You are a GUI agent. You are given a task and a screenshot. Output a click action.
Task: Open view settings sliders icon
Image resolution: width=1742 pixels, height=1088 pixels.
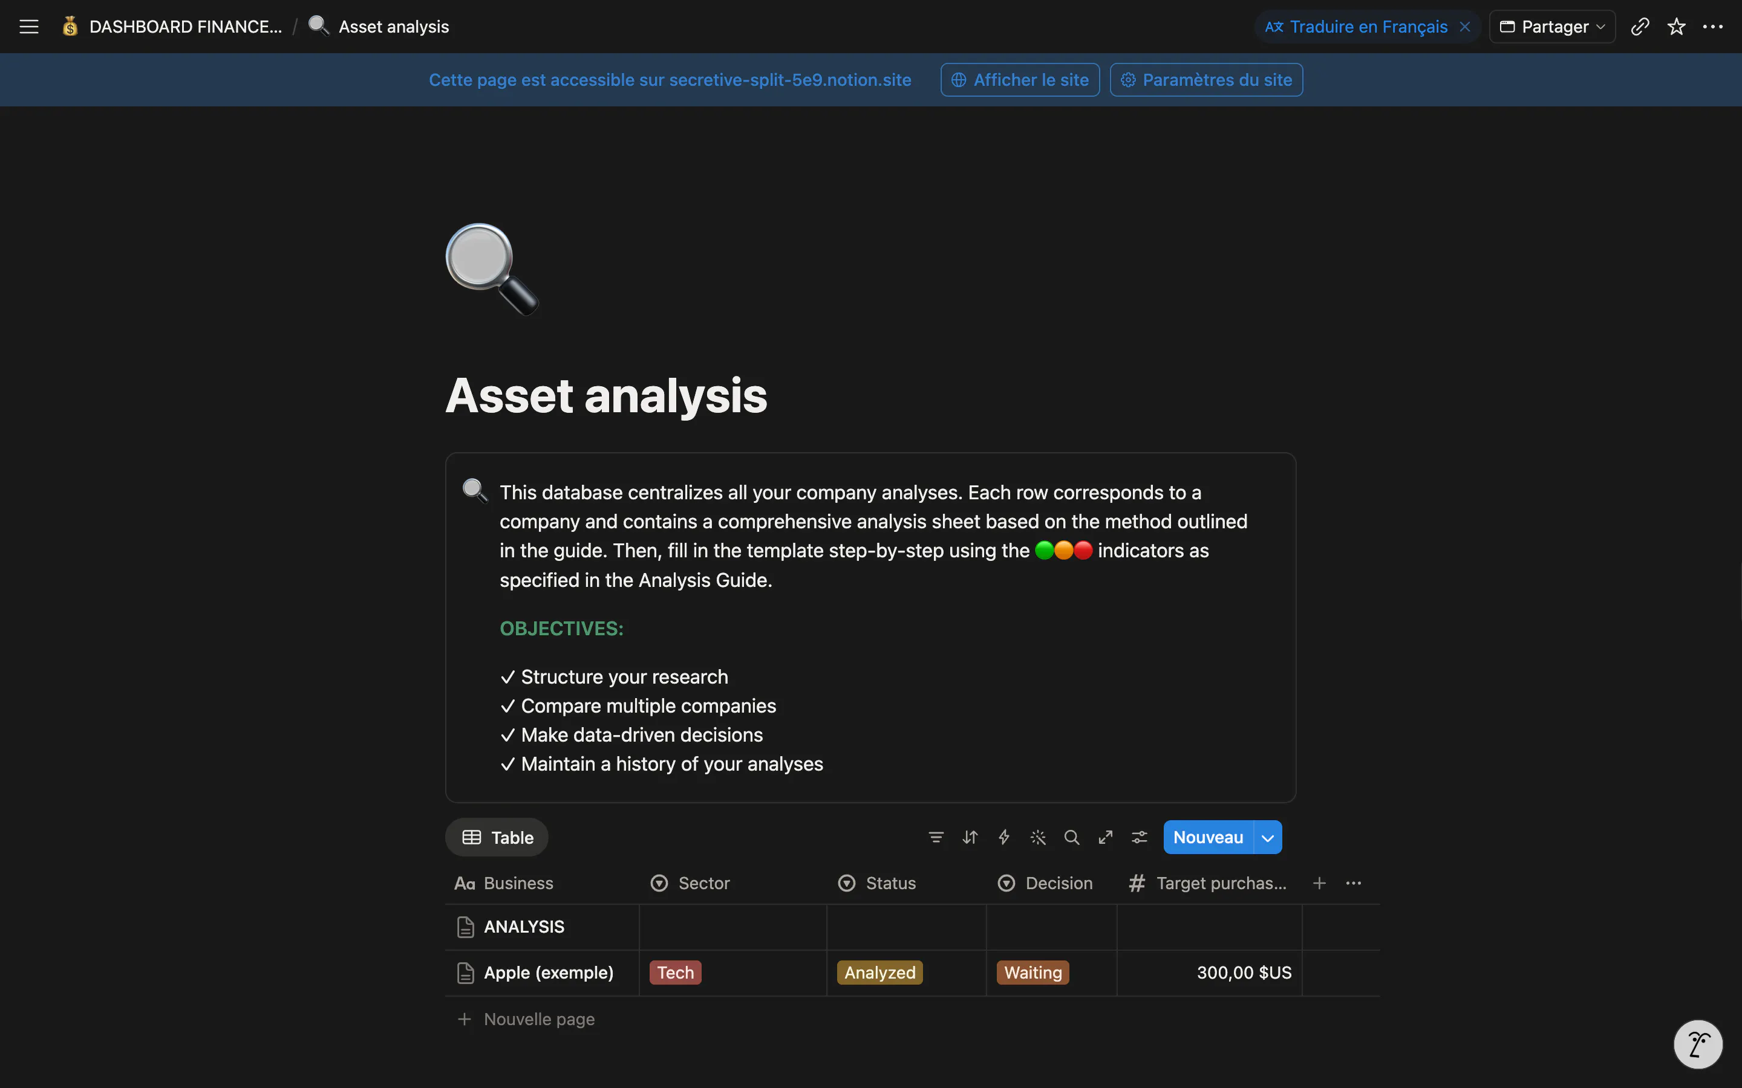(1139, 837)
